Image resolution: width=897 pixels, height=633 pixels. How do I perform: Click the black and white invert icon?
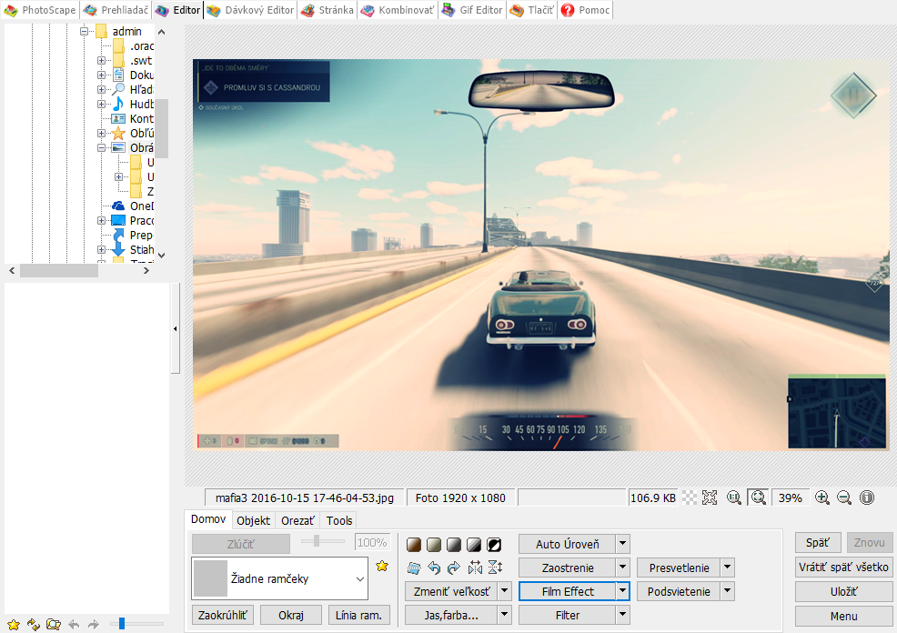coord(495,545)
